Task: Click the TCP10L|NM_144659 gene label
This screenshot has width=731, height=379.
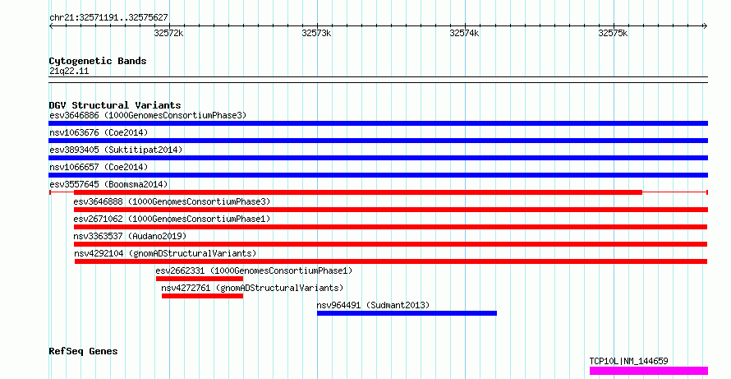Action: [x=629, y=361]
